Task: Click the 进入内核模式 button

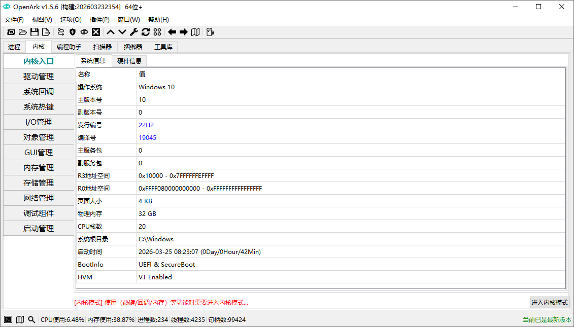Action: pyautogui.click(x=549, y=302)
